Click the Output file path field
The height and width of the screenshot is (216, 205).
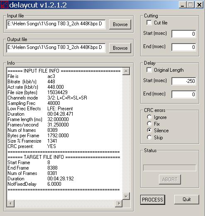(x=56, y=48)
